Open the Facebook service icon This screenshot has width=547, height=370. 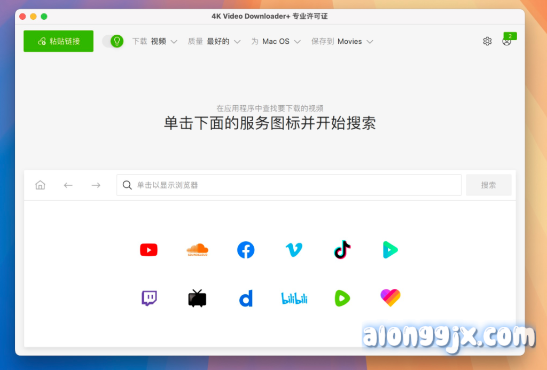pos(246,250)
